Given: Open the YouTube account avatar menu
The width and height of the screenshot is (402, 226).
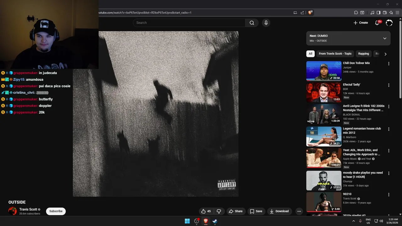Looking at the screenshot, I should (x=389, y=23).
